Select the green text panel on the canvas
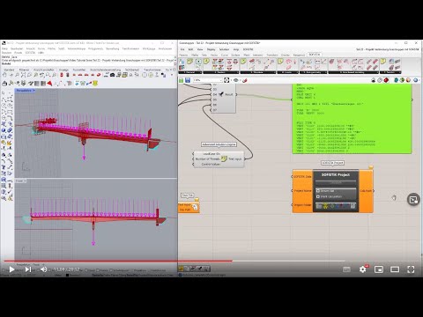This screenshot has height=317, width=423. click(352, 118)
